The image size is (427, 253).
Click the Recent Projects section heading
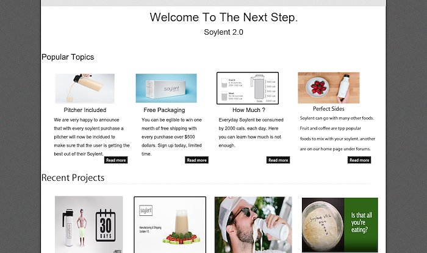(73, 178)
